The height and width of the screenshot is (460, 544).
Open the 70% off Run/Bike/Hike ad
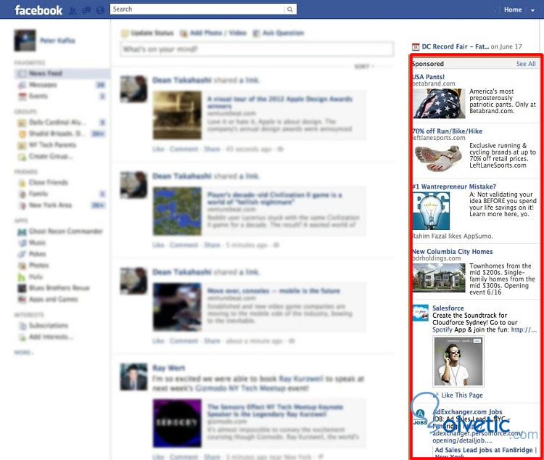click(x=448, y=131)
